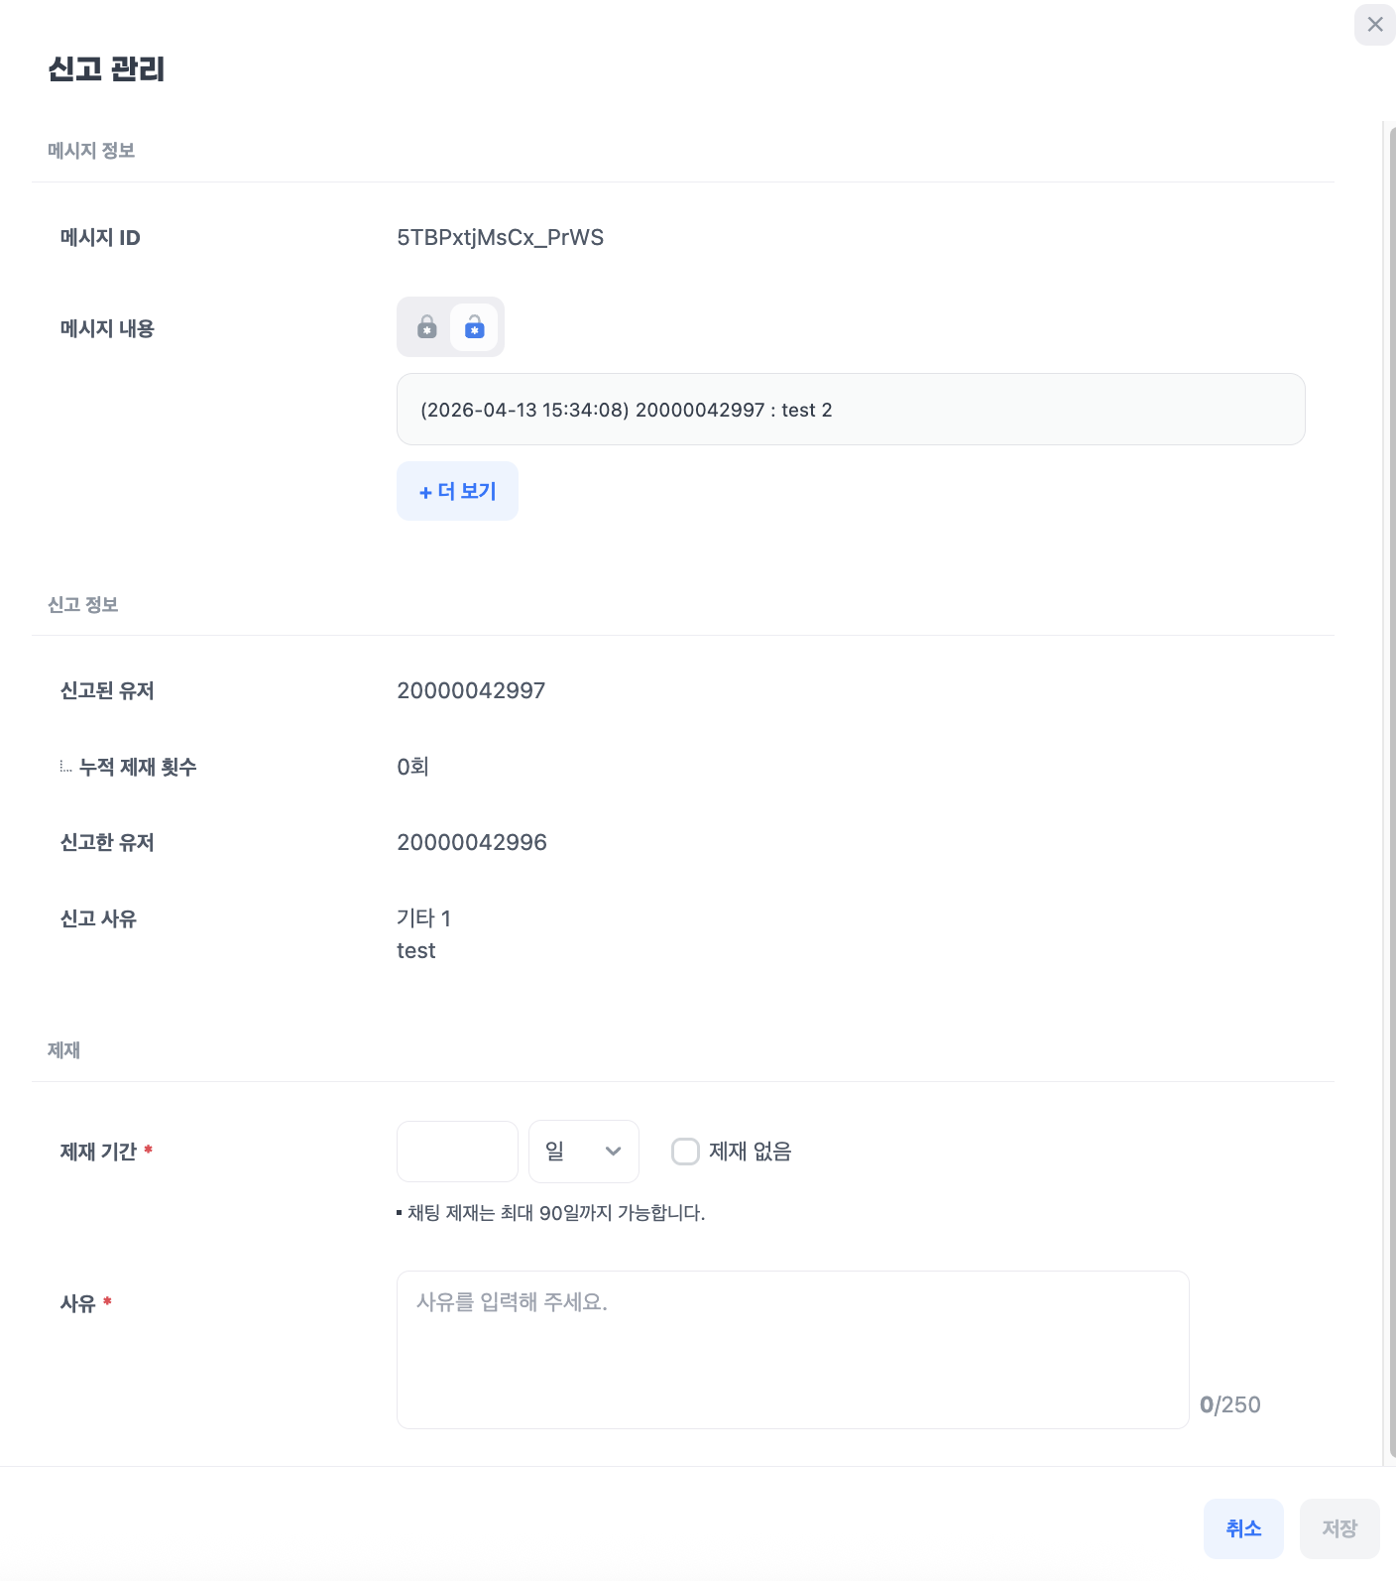Click the red asterisk next to 사유
The width and height of the screenshot is (1396, 1581).
[x=107, y=1302]
